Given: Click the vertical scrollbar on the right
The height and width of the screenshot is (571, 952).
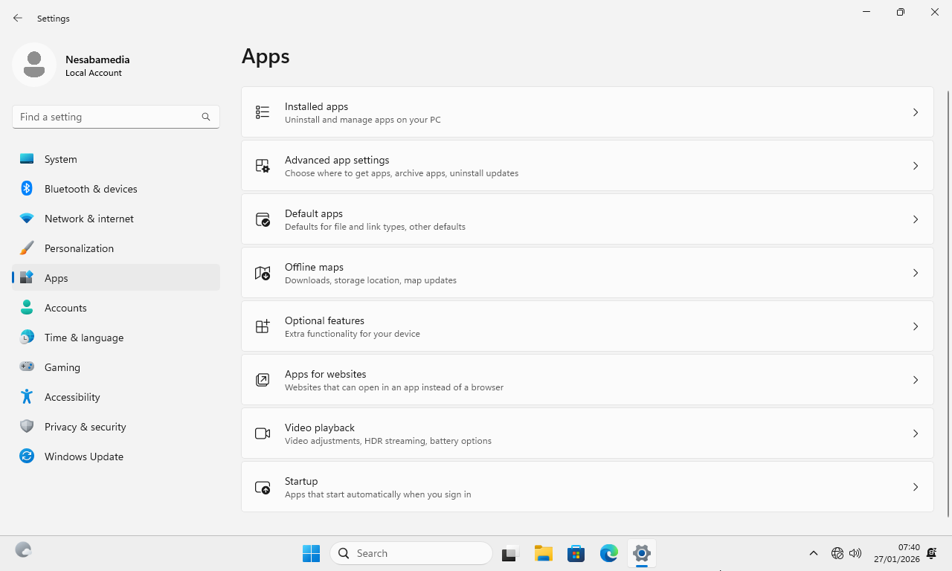Looking at the screenshot, I should click(948, 297).
